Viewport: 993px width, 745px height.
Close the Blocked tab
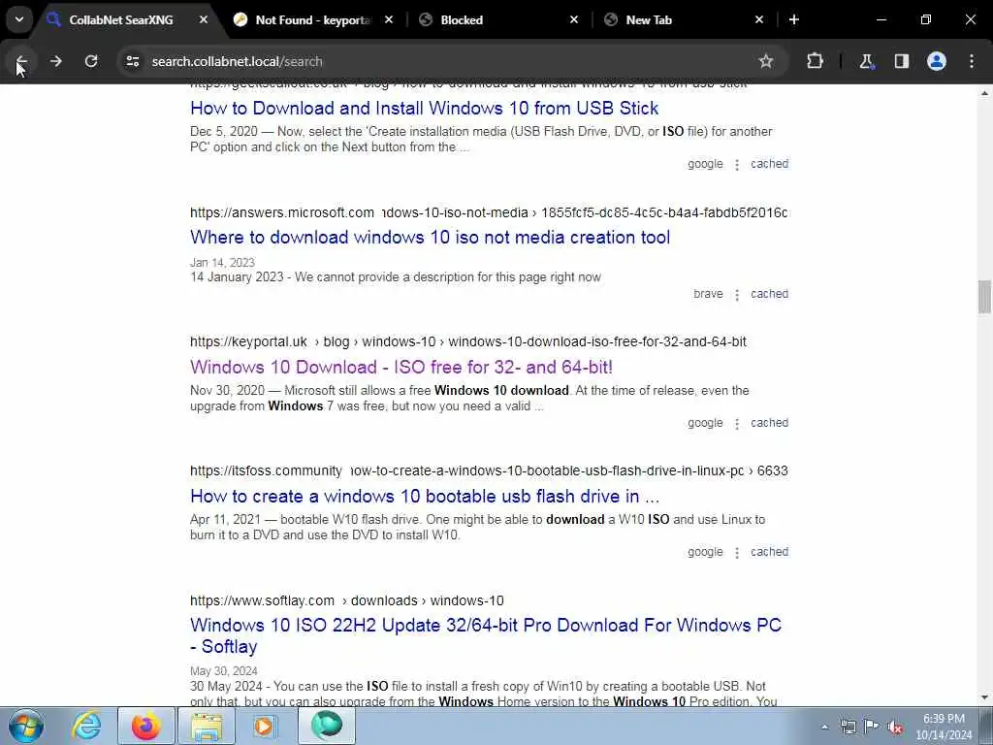[x=574, y=19]
